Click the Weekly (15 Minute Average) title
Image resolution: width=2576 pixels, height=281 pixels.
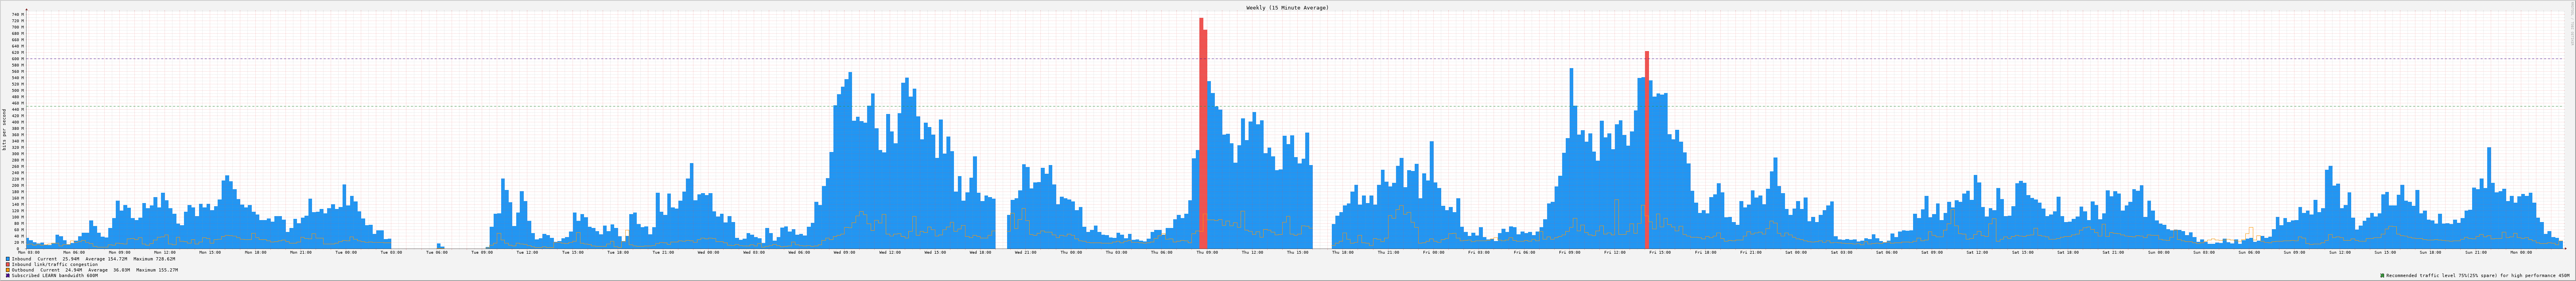click(1287, 8)
